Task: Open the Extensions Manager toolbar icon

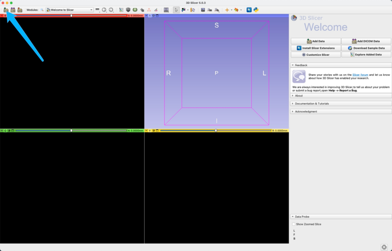Action: click(249, 10)
